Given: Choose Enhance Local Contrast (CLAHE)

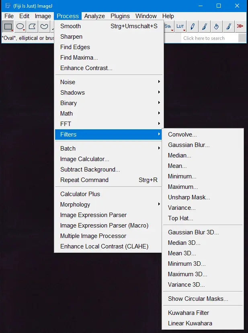Looking at the screenshot, I should (104, 246).
